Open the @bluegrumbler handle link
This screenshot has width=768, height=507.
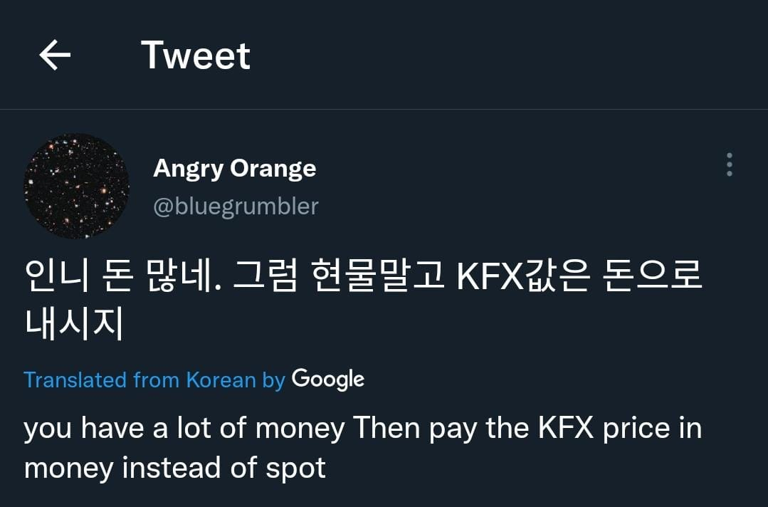tap(236, 207)
